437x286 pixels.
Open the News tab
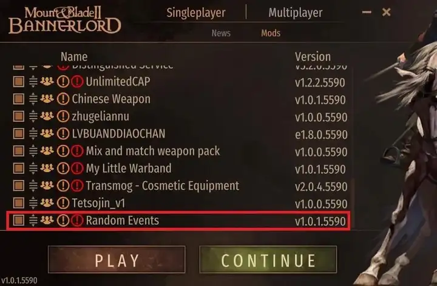point(221,33)
